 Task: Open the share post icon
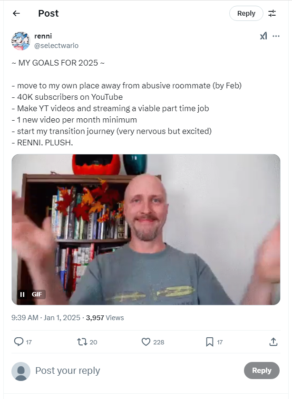pyautogui.click(x=273, y=342)
